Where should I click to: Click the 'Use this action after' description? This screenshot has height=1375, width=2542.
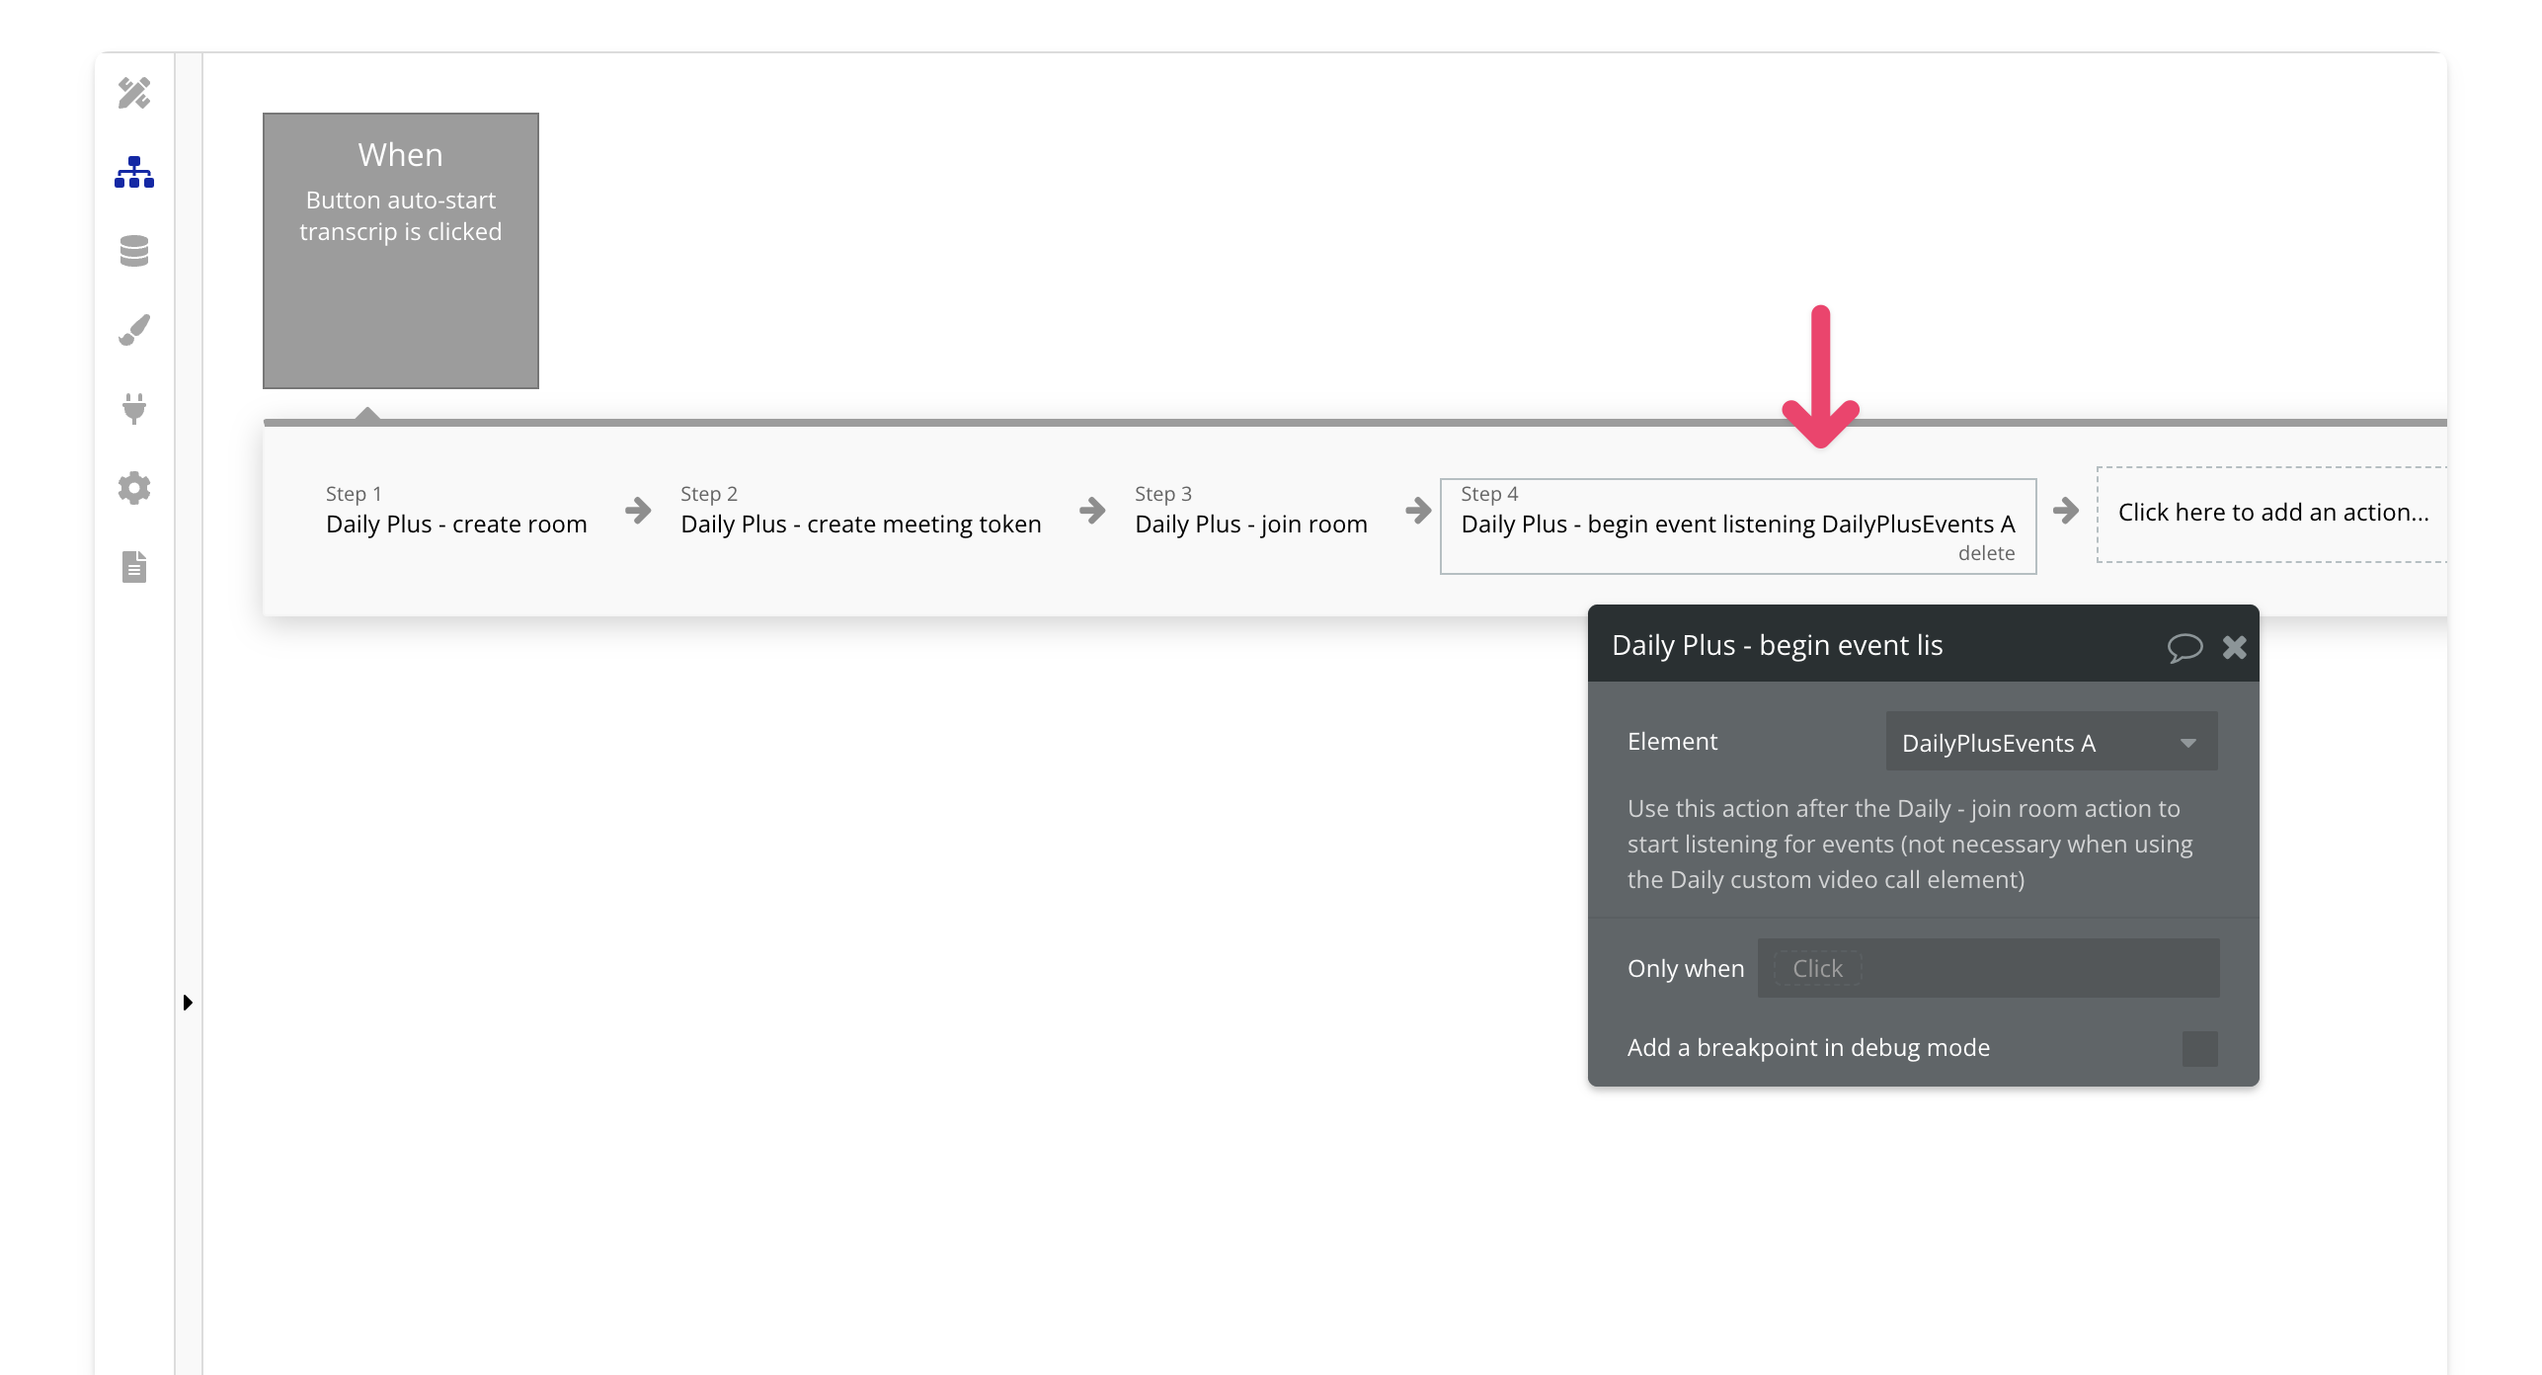tap(1910, 844)
